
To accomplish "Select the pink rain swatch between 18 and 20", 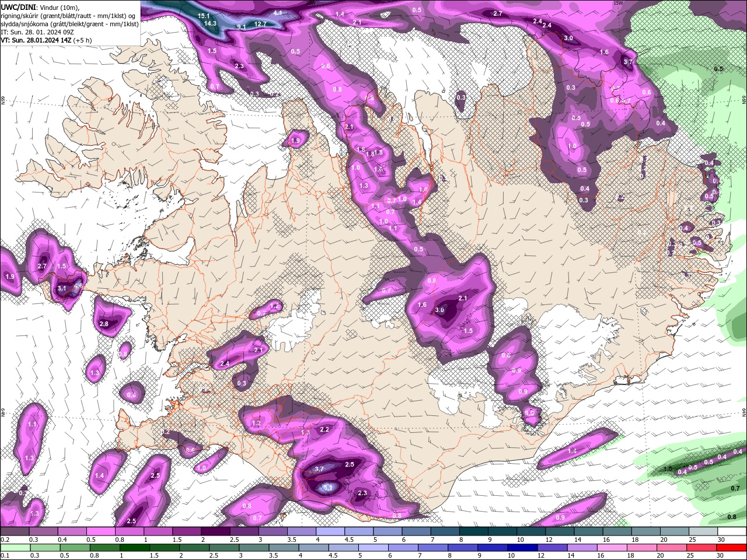I will (643, 548).
